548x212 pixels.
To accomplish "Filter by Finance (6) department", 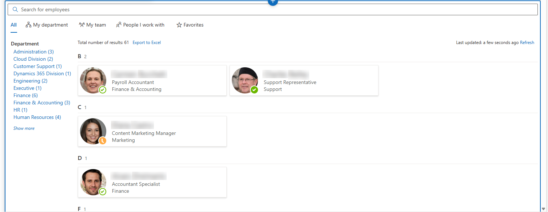I will pos(25,95).
